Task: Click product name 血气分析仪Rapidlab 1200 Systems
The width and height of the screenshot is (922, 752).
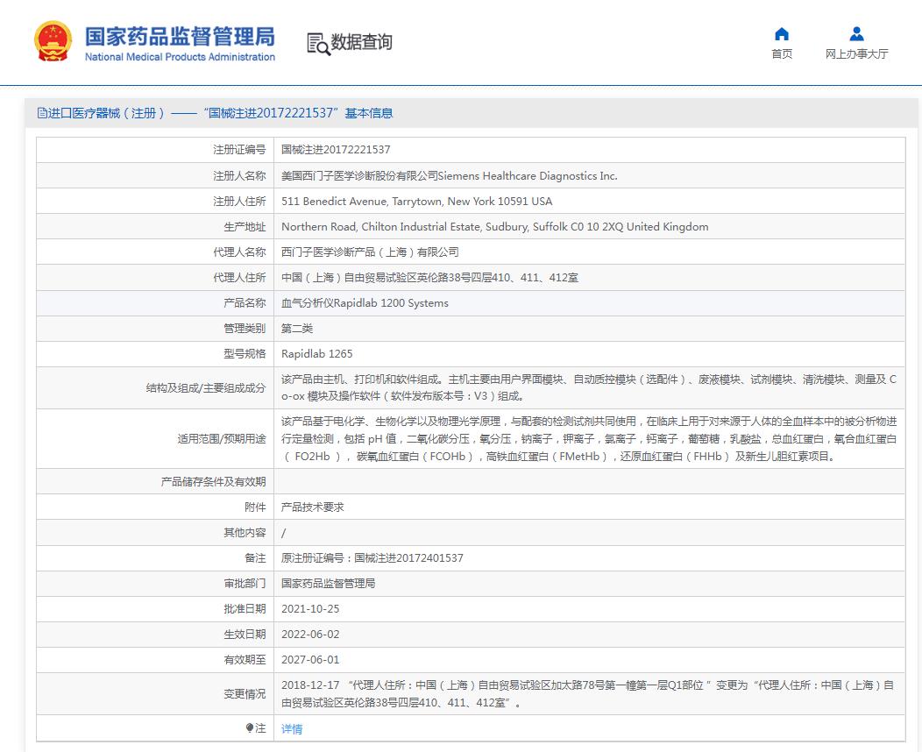Action: (x=365, y=303)
